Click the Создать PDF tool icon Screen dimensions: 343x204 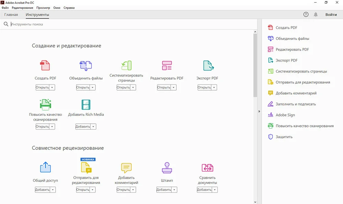(x=45, y=66)
